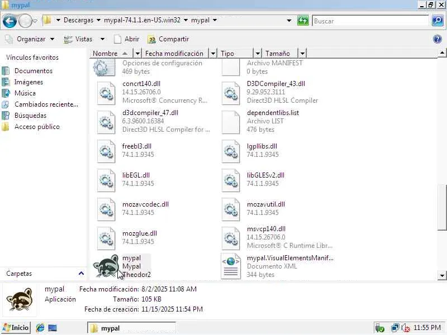This screenshot has width=447, height=335.
Task: Open the Imágenes favorite link
Action: click(29, 82)
